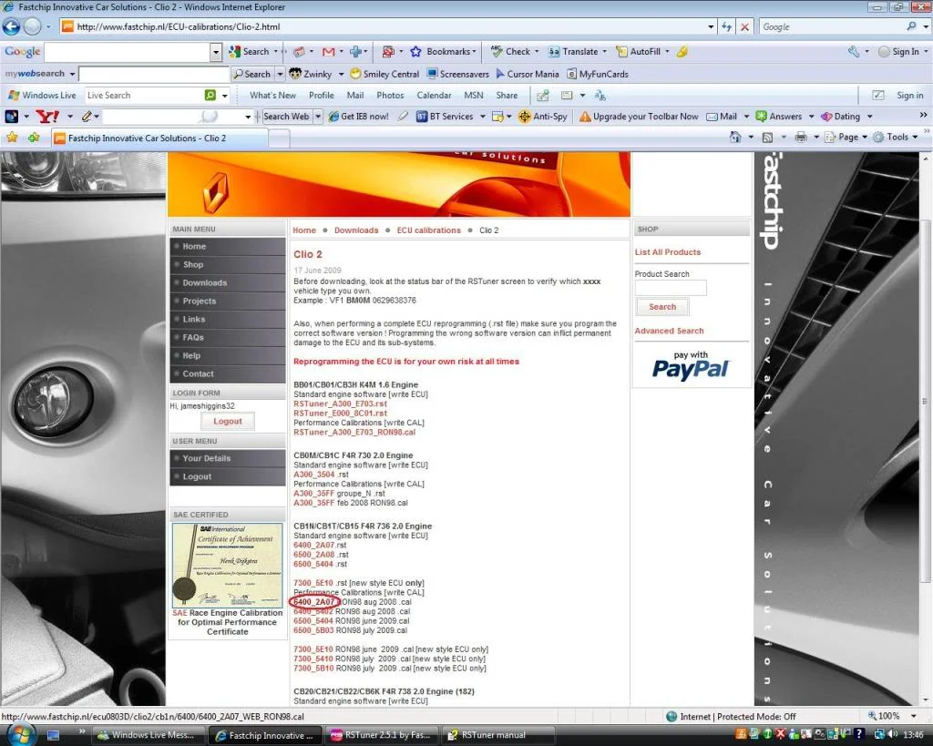
Task: Click the green Live Search button icon
Action: pyautogui.click(x=210, y=95)
